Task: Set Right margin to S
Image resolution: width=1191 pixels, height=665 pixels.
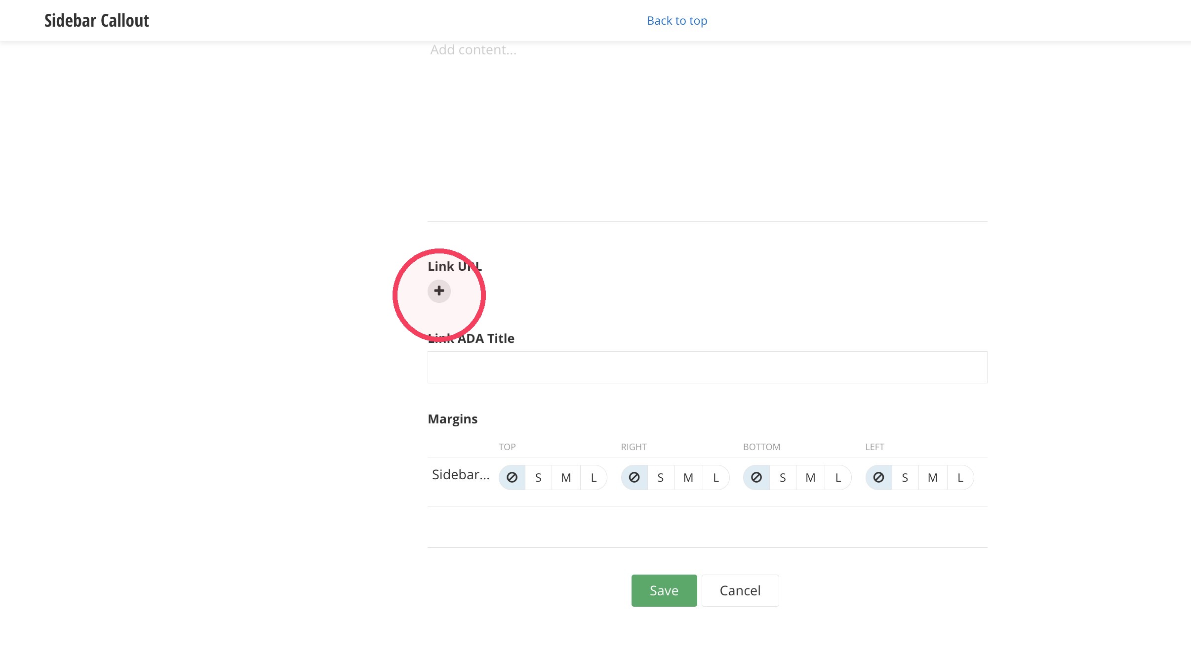Action: [x=661, y=478]
